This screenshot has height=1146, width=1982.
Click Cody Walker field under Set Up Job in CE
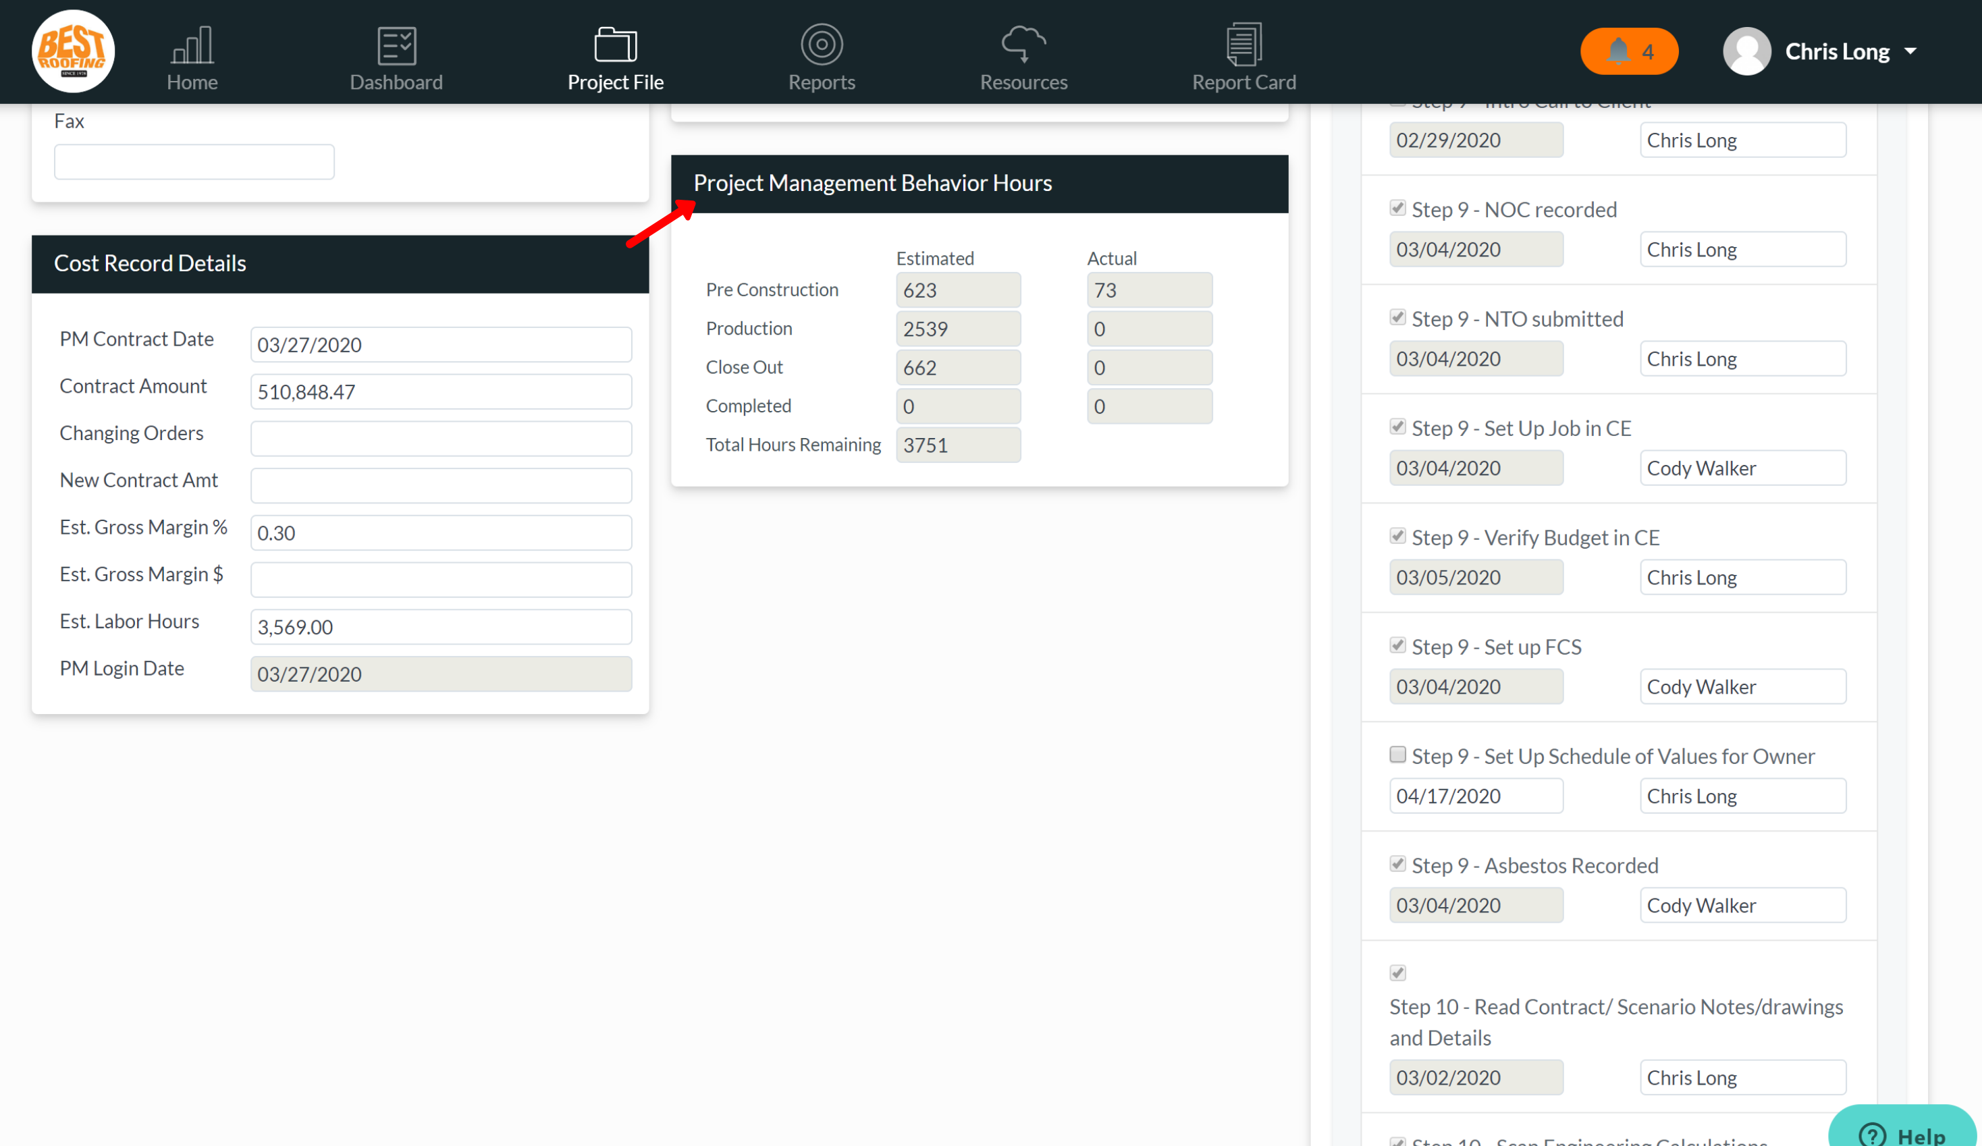1742,468
